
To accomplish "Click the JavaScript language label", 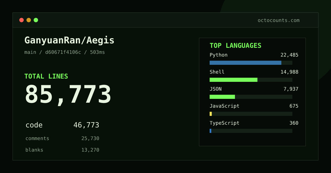I will point(225,106).
